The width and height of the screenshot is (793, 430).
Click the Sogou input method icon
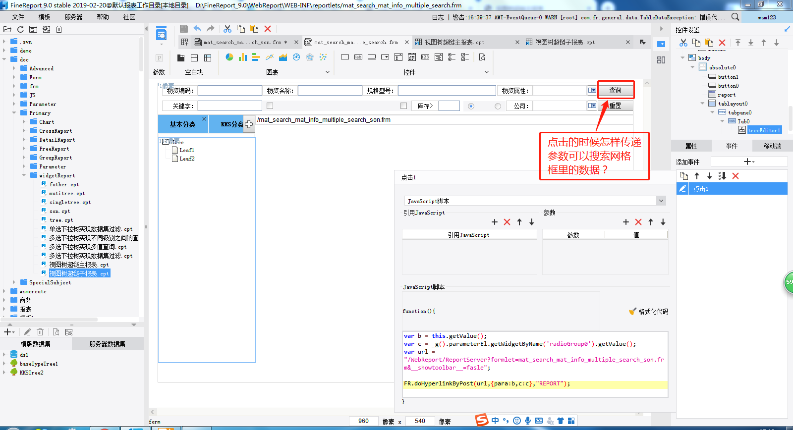[481, 420]
